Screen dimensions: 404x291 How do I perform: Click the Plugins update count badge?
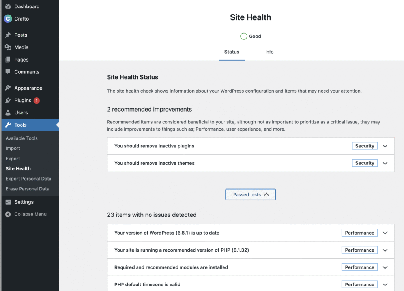point(37,101)
